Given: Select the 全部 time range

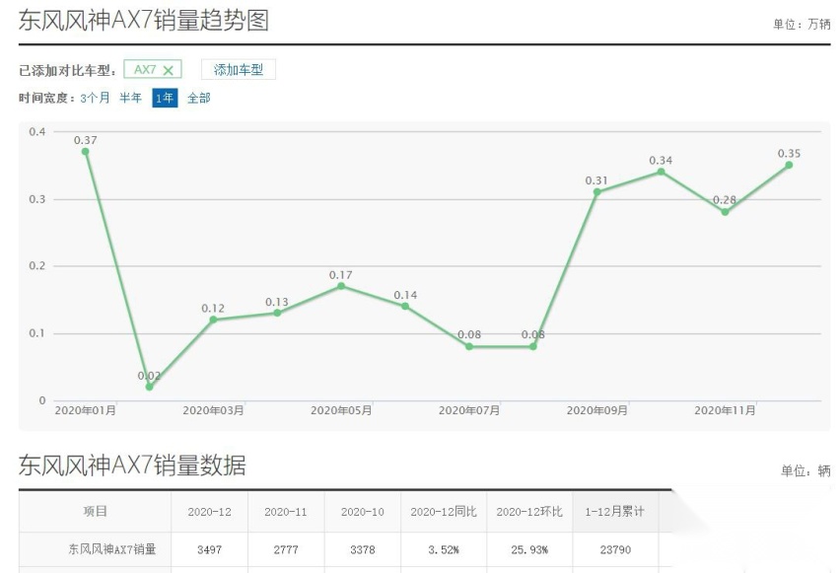Looking at the screenshot, I should pos(199,98).
